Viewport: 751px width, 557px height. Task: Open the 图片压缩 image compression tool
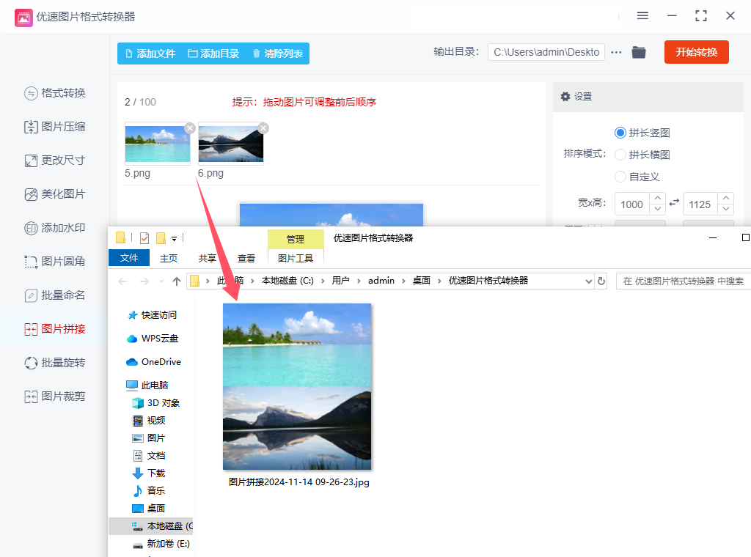(x=54, y=127)
